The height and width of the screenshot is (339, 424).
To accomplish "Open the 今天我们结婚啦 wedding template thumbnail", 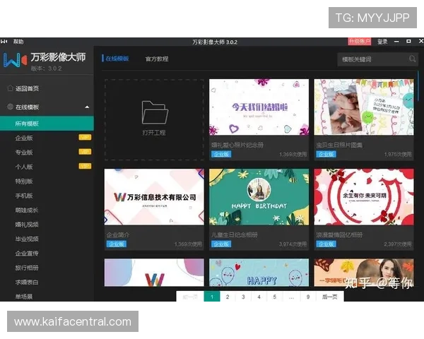I will [x=259, y=107].
